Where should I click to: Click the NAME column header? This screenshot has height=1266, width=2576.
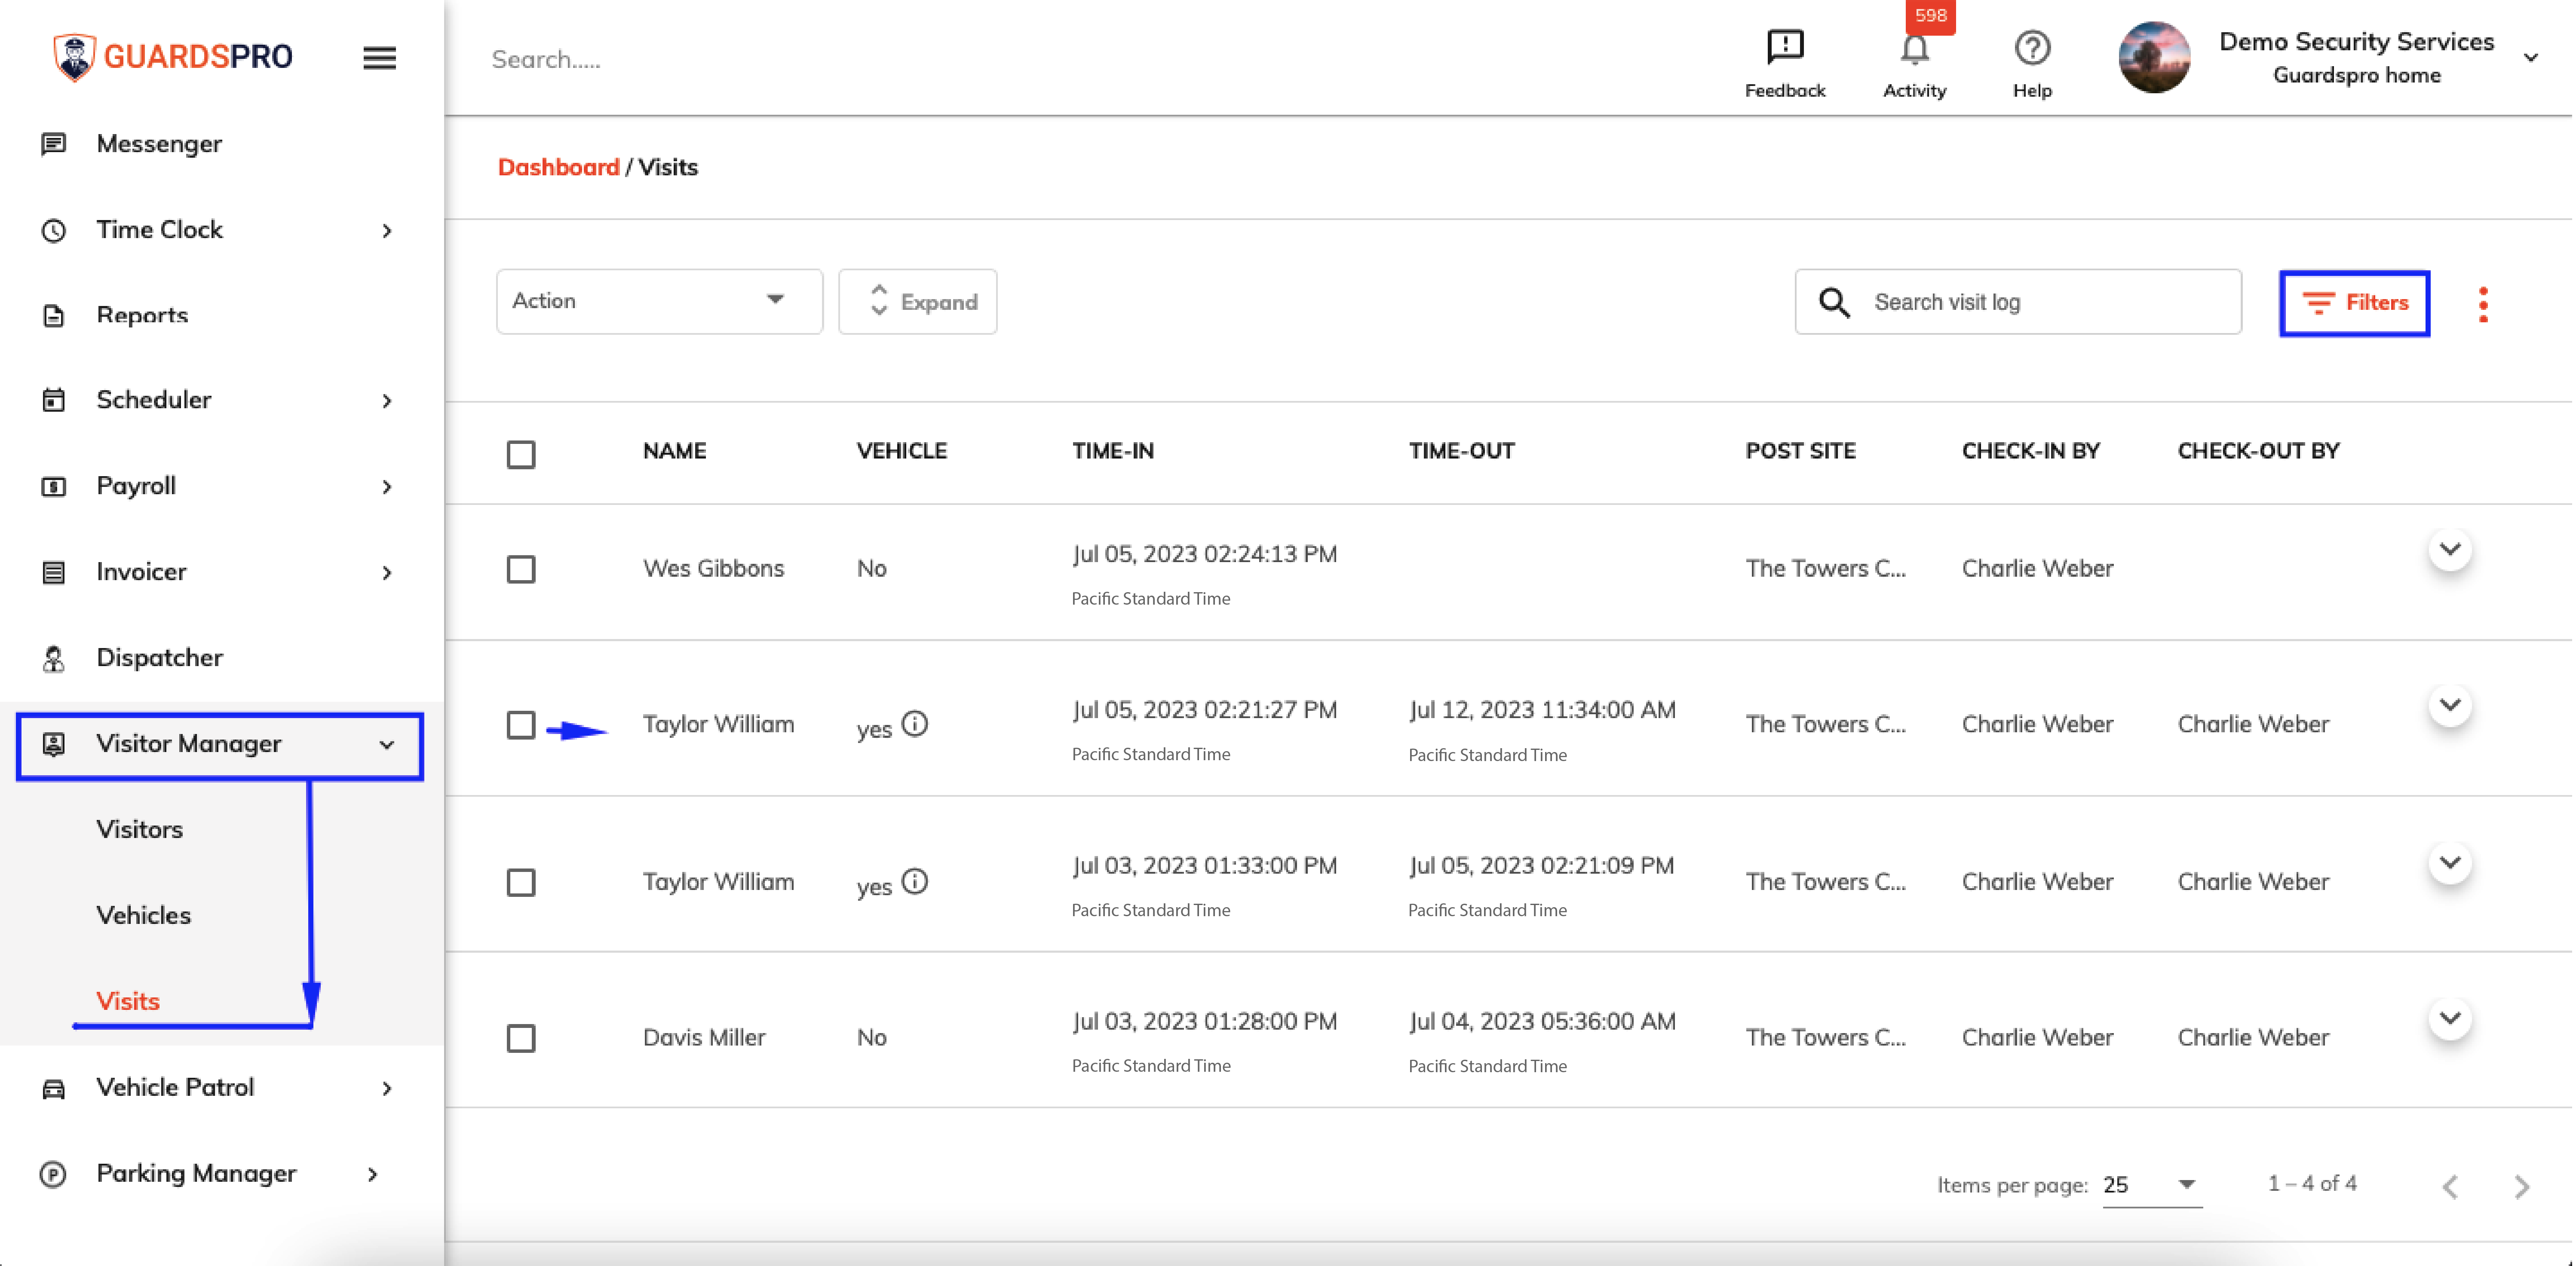pos(674,452)
